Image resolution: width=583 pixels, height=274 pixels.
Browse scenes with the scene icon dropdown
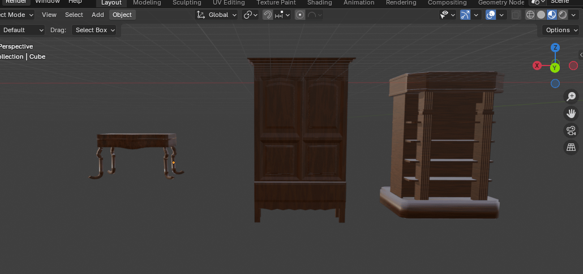point(538,2)
